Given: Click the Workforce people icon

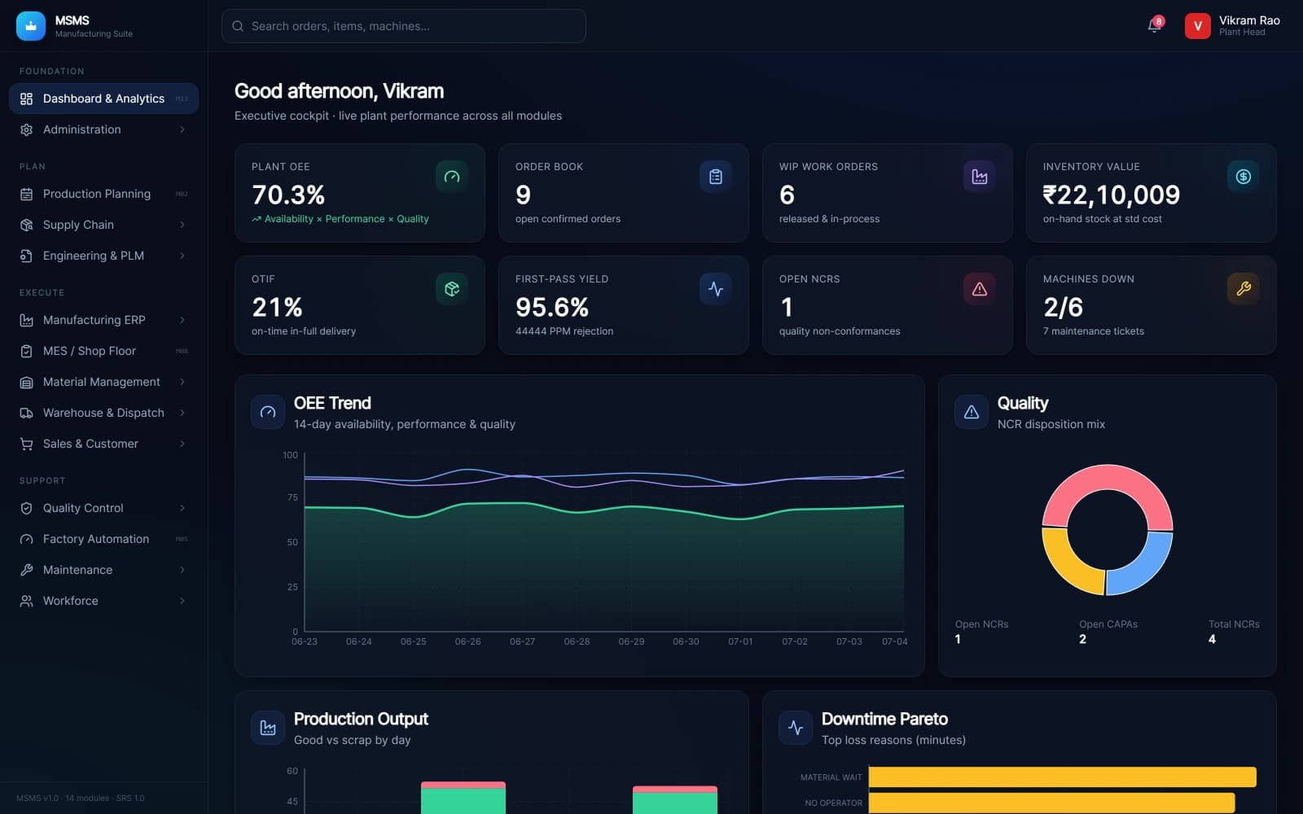Looking at the screenshot, I should [x=26, y=601].
